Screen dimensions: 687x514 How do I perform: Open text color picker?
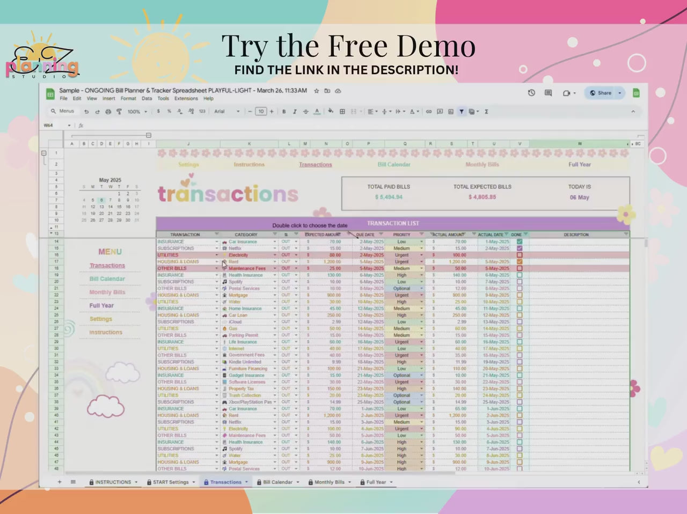(317, 112)
